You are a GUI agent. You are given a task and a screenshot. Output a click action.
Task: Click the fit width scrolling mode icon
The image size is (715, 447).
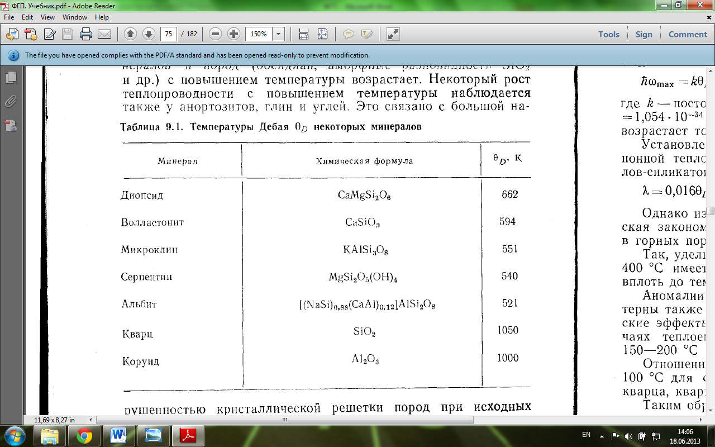coord(304,34)
